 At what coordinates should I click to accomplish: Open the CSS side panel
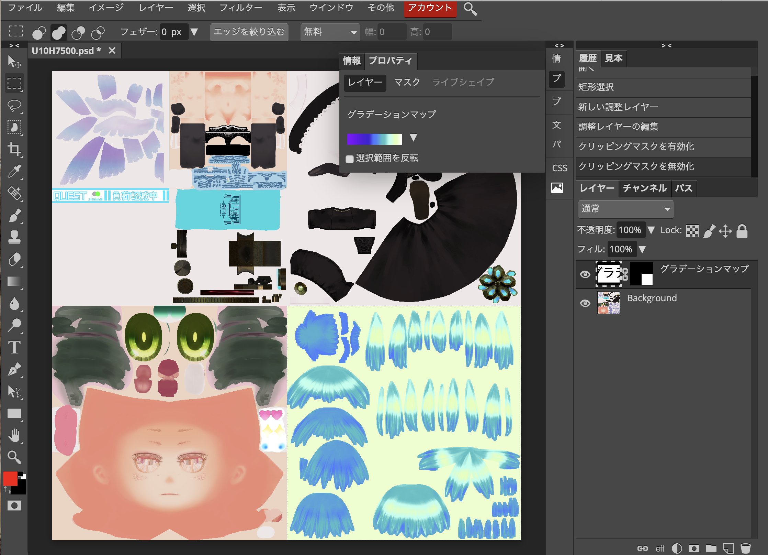point(559,168)
